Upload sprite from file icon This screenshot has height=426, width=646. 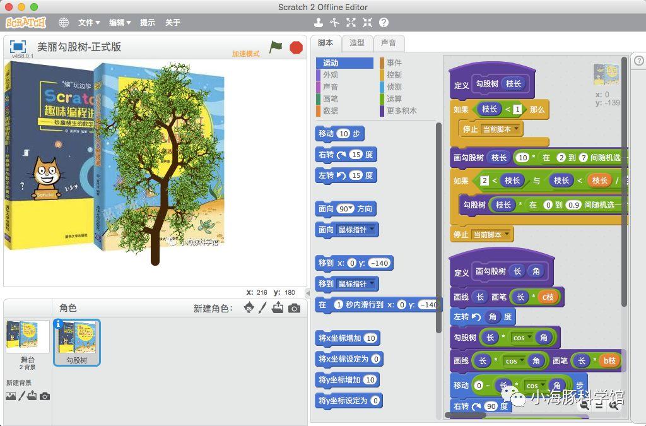coord(278,308)
